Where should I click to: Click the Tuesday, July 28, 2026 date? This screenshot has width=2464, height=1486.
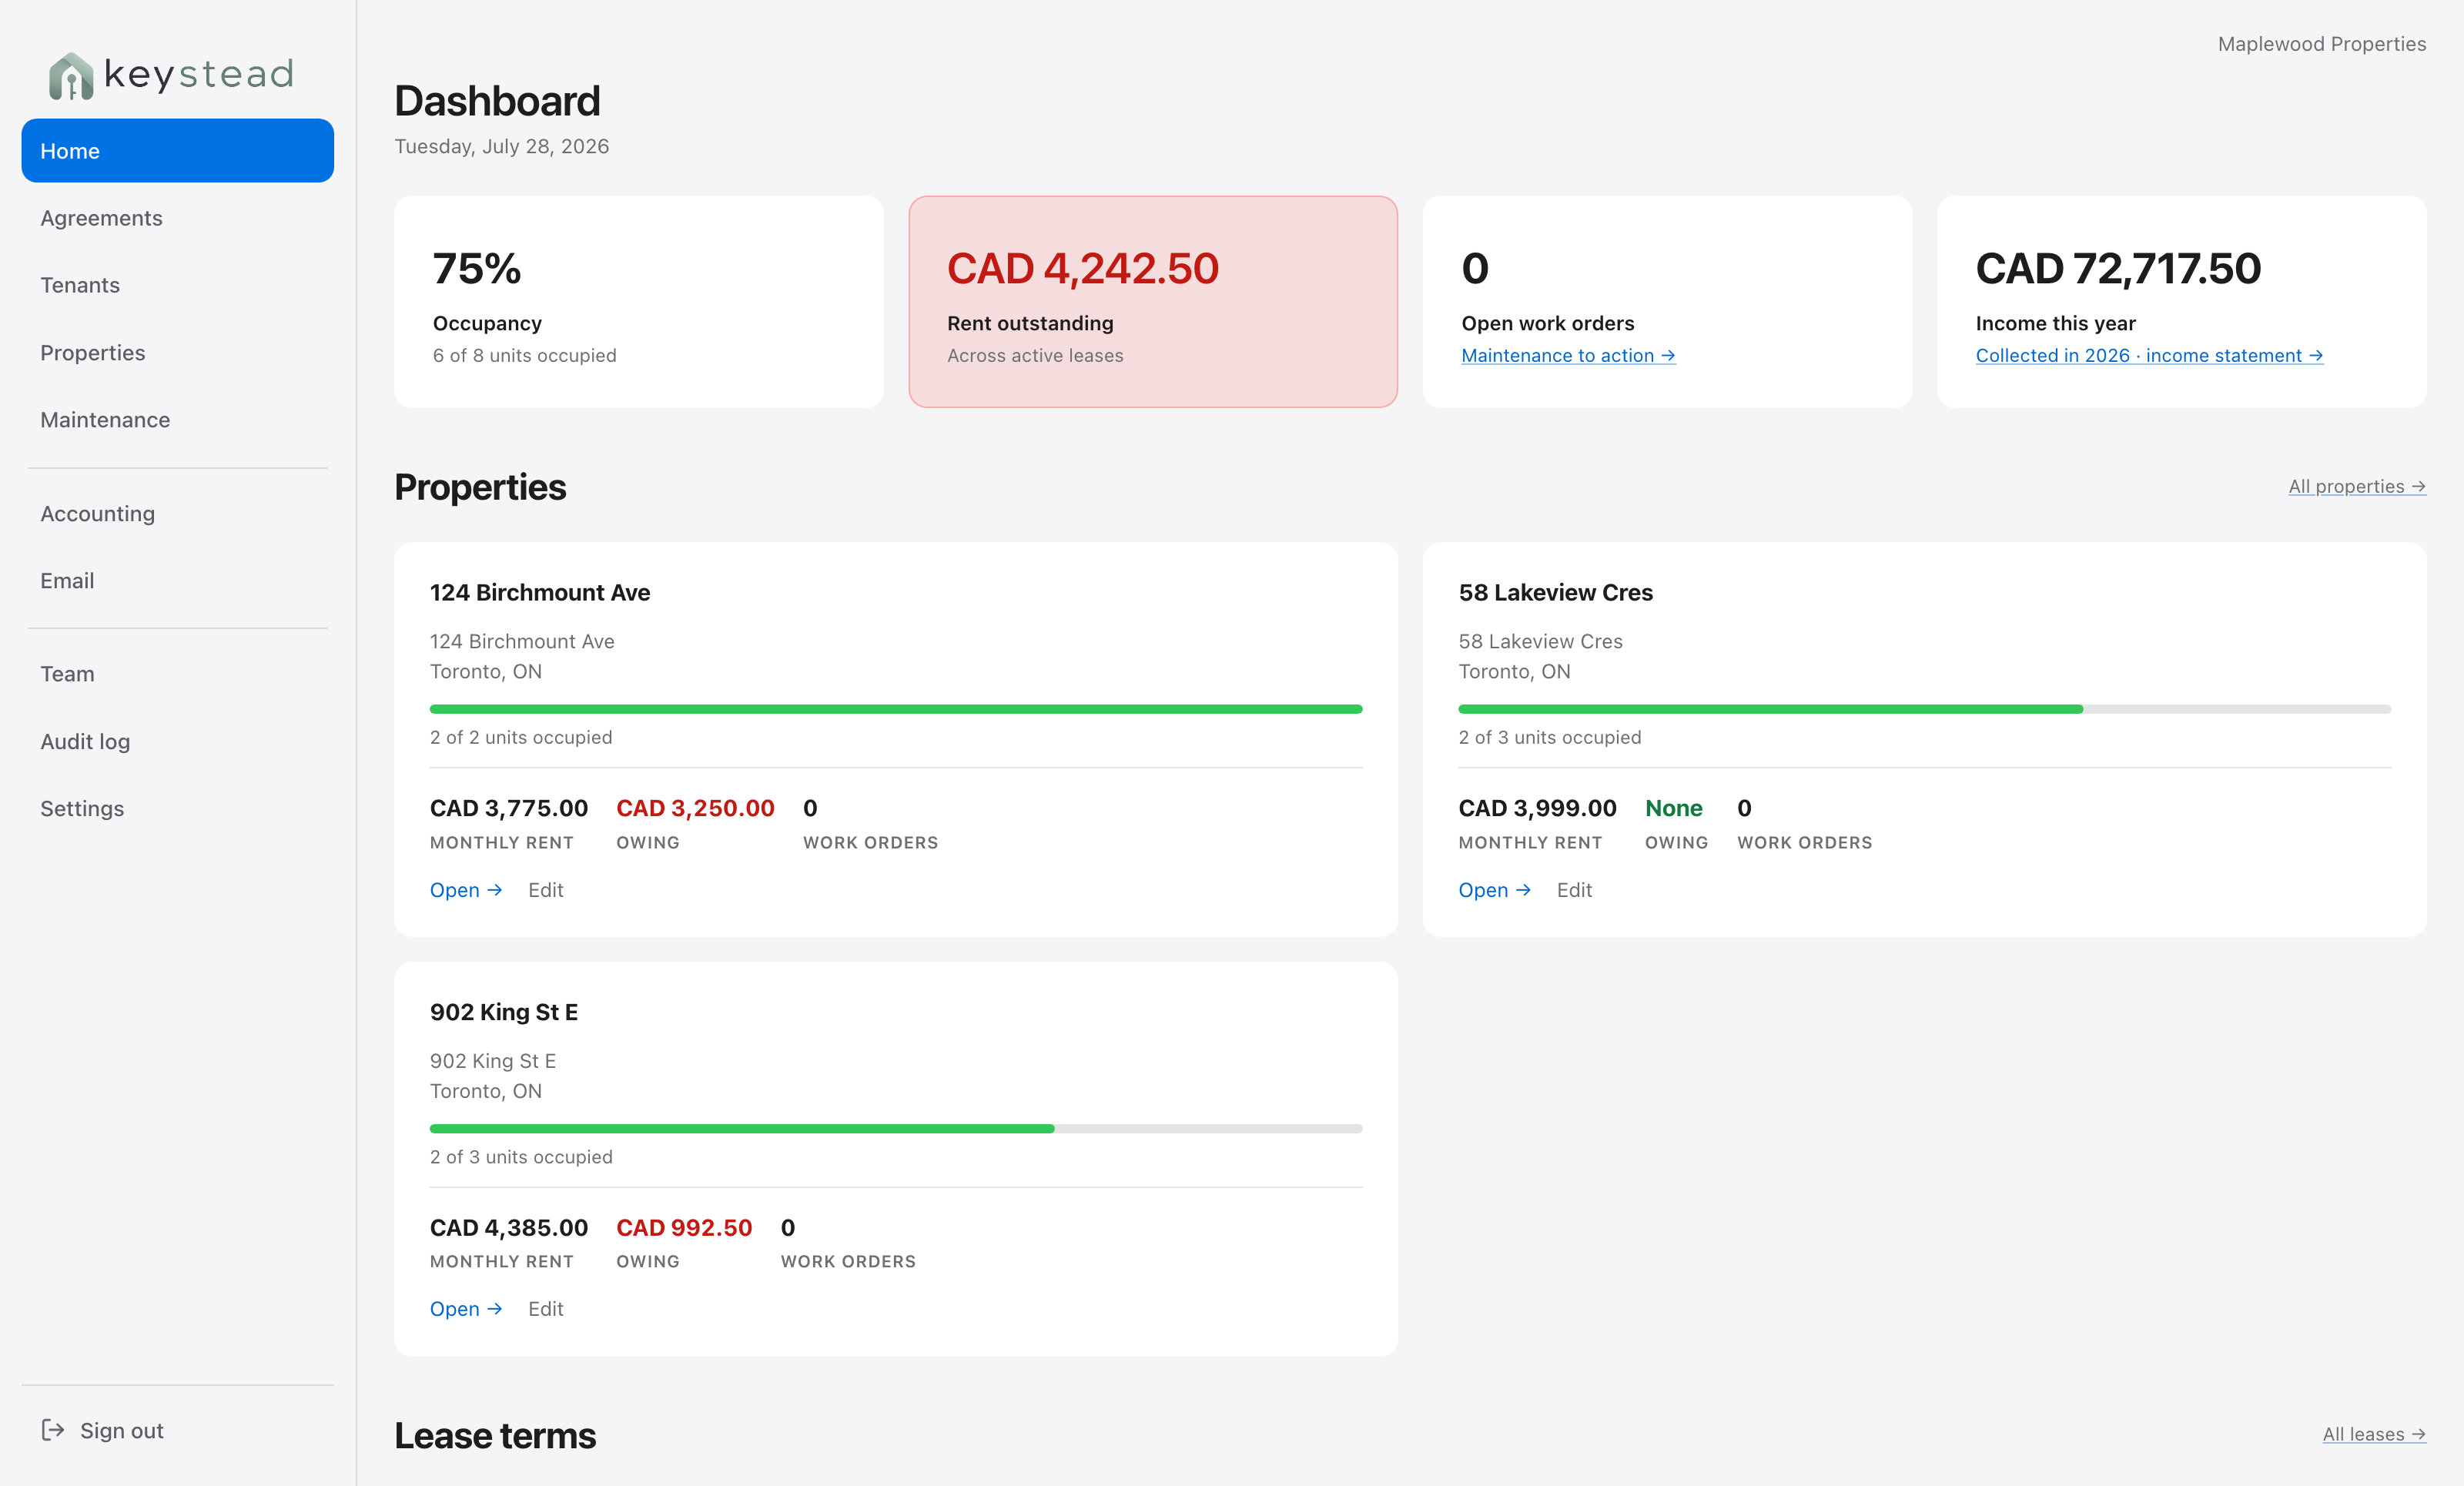502,146
